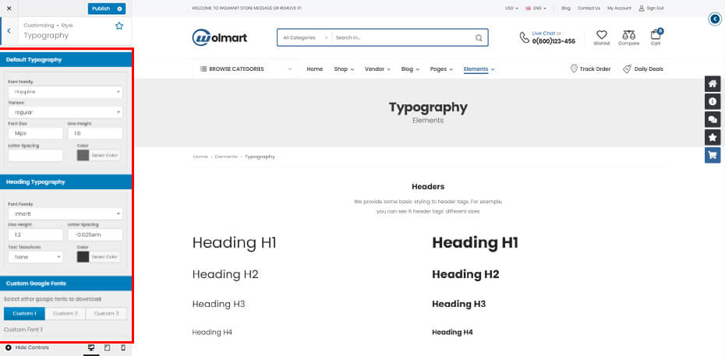This screenshot has width=725, height=356.
Task: Follow the Track Order link
Action: 590,69
